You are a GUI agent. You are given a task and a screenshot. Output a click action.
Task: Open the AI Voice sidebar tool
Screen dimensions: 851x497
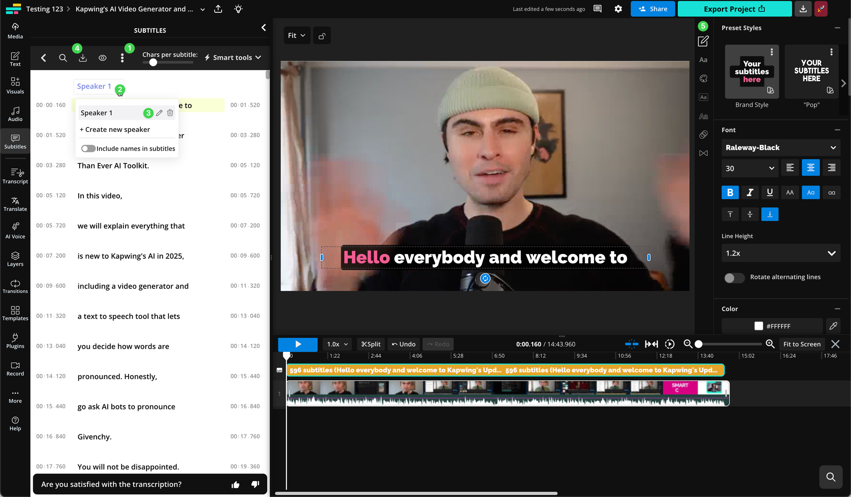pyautogui.click(x=15, y=230)
